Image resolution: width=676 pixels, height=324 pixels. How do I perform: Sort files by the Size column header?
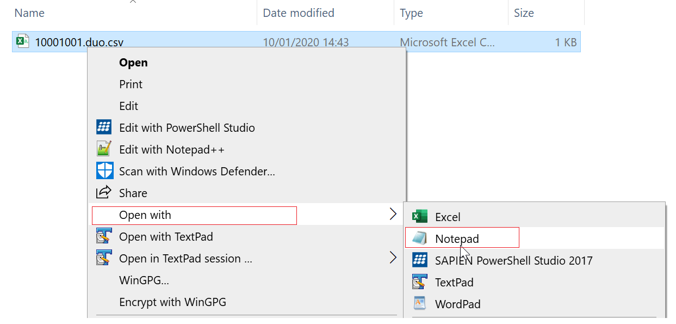click(x=524, y=13)
